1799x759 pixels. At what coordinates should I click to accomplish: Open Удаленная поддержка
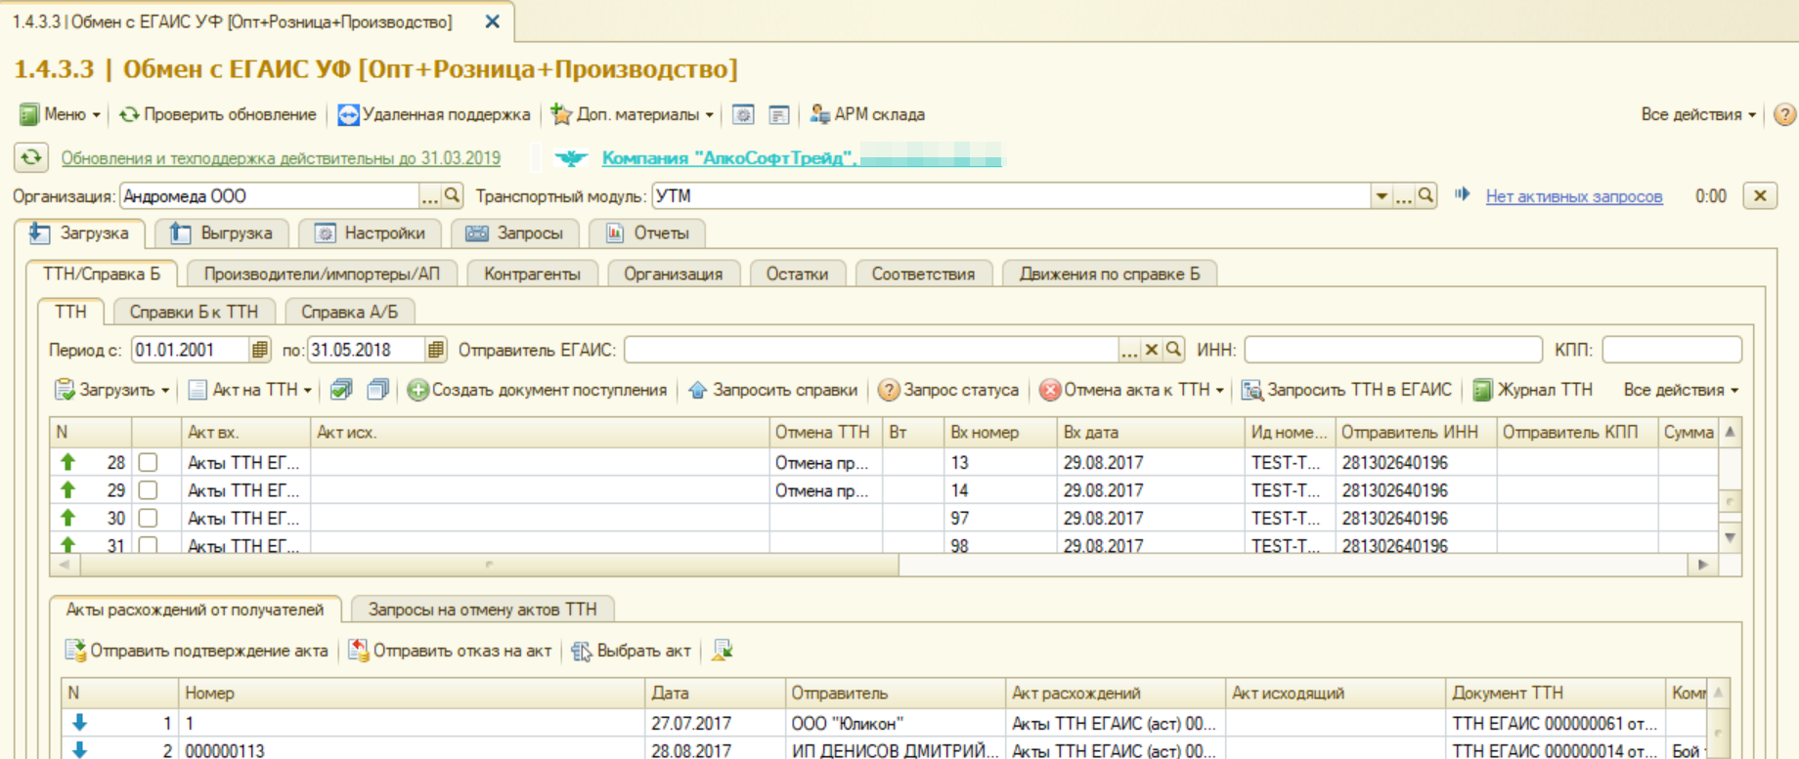(x=434, y=114)
